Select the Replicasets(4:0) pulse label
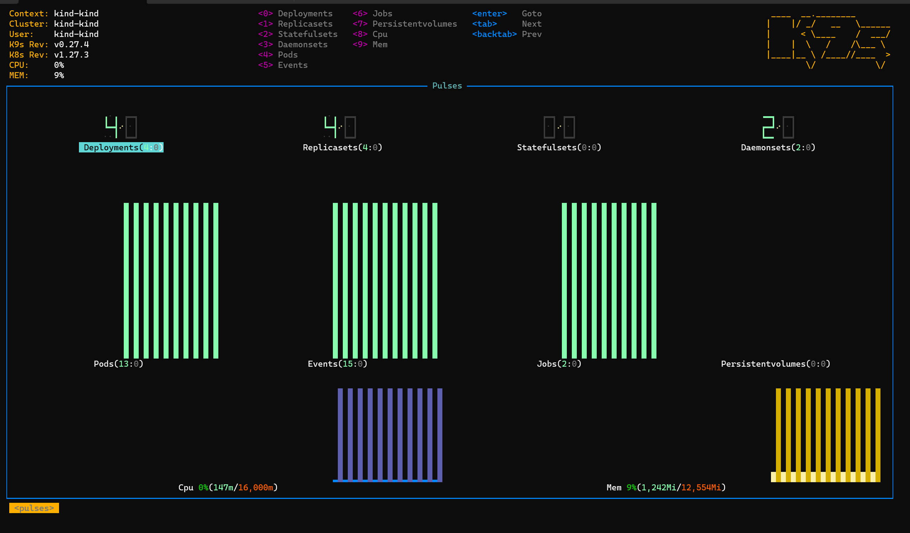Image resolution: width=910 pixels, height=533 pixels. 342,147
